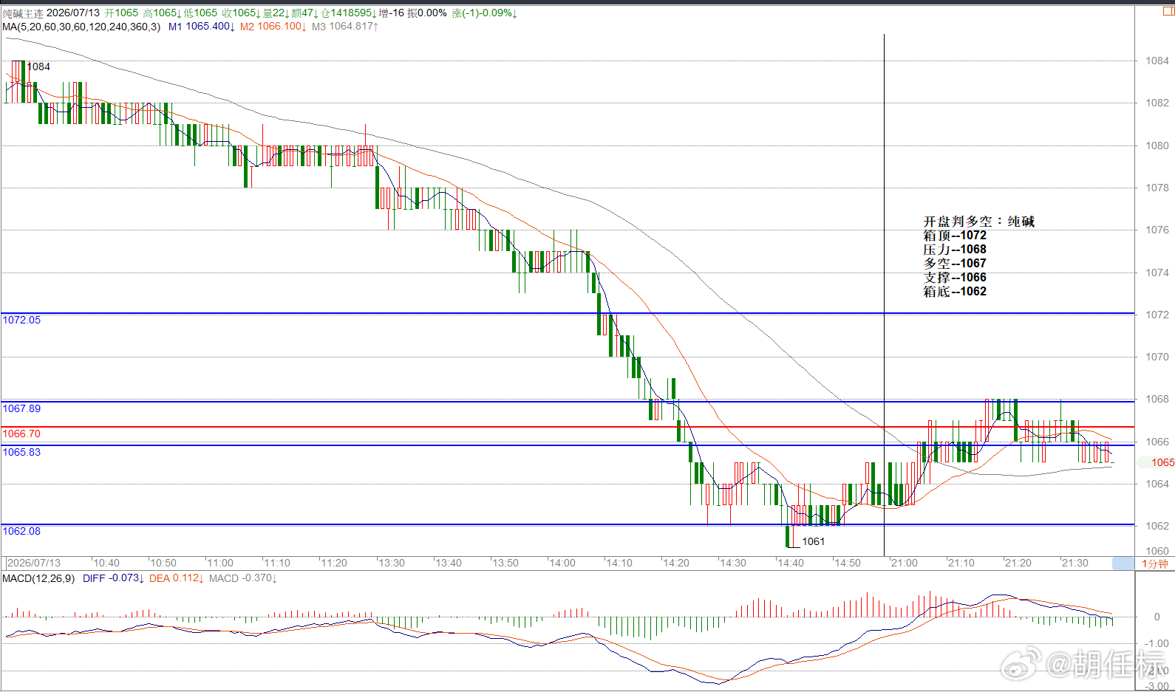Viewport: 1175px width, 692px height.
Task: Click the -1.00 MACD axis label
Action: point(1158,643)
